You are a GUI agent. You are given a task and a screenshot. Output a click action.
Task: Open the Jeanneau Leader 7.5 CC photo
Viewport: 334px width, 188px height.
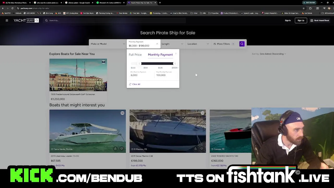(87, 131)
